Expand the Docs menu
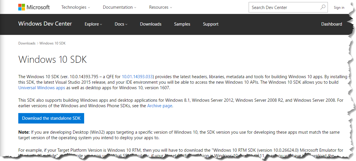Image resolution: width=356 pixels, height=161 pixels. [121, 24]
